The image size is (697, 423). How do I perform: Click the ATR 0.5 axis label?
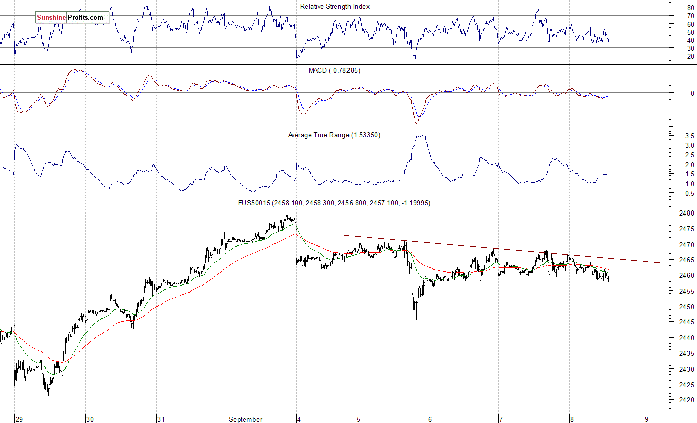[689, 194]
